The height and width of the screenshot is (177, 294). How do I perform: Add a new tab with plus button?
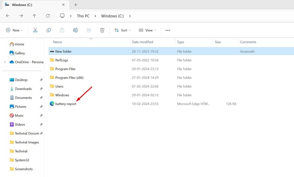click(x=75, y=5)
